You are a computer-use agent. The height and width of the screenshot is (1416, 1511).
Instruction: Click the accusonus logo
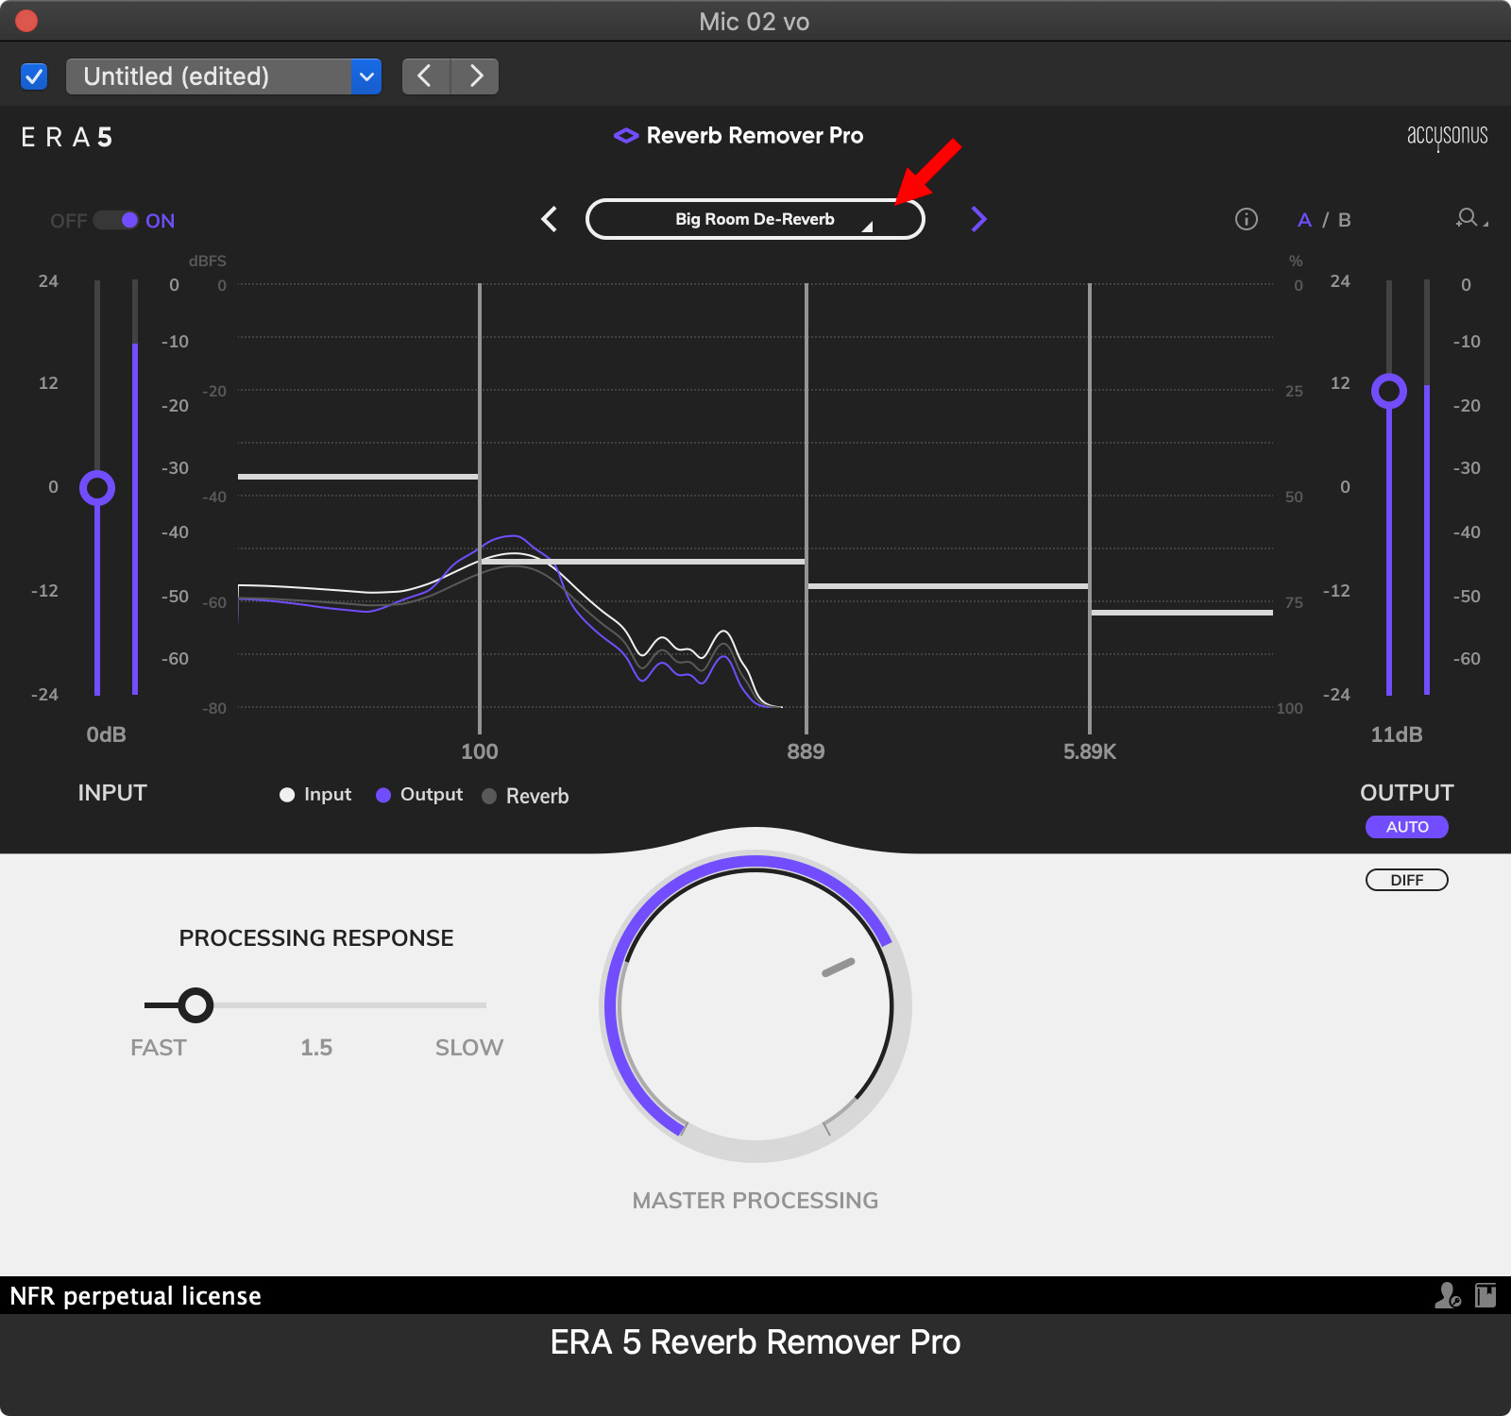pos(1447,136)
